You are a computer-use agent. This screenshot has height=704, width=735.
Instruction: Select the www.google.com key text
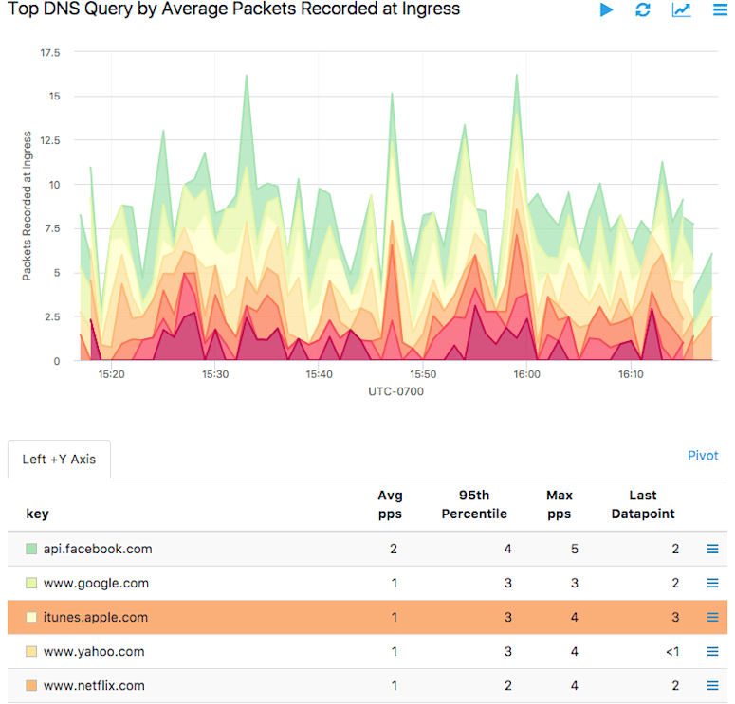coord(96,583)
